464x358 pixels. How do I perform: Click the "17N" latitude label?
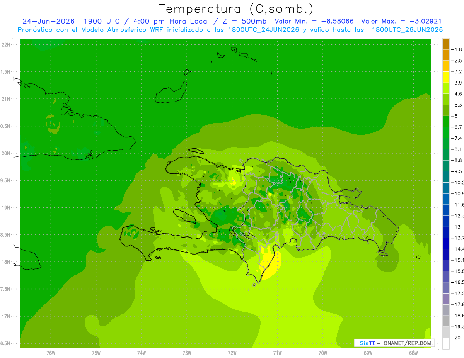pos(6,317)
